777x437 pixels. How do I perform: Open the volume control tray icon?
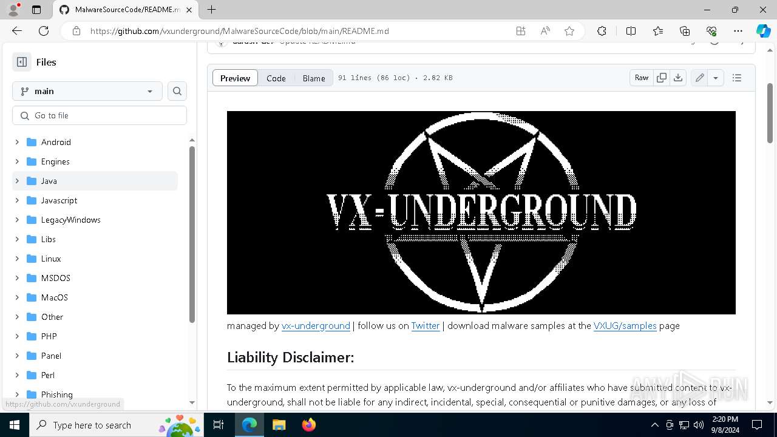[x=699, y=425]
